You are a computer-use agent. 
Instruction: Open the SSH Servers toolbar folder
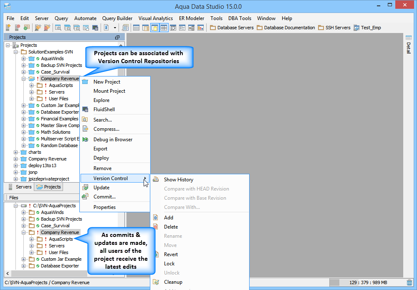coord(334,28)
